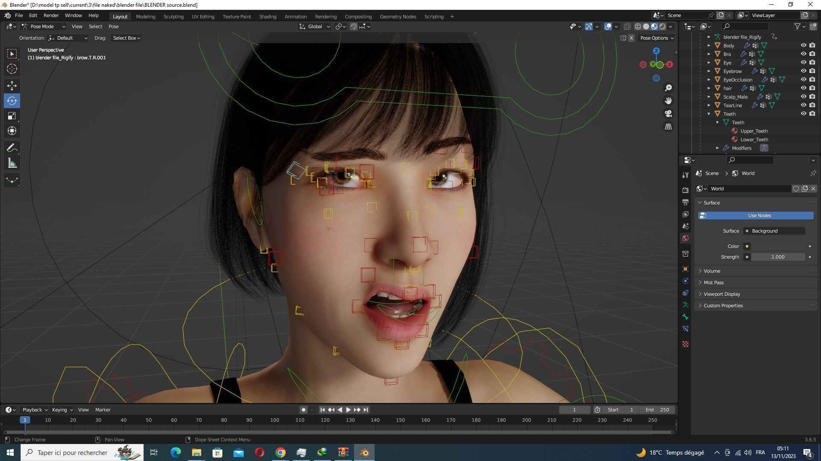Toggle auto keying record button
Viewport: 821px width, 461px height.
[x=303, y=410]
